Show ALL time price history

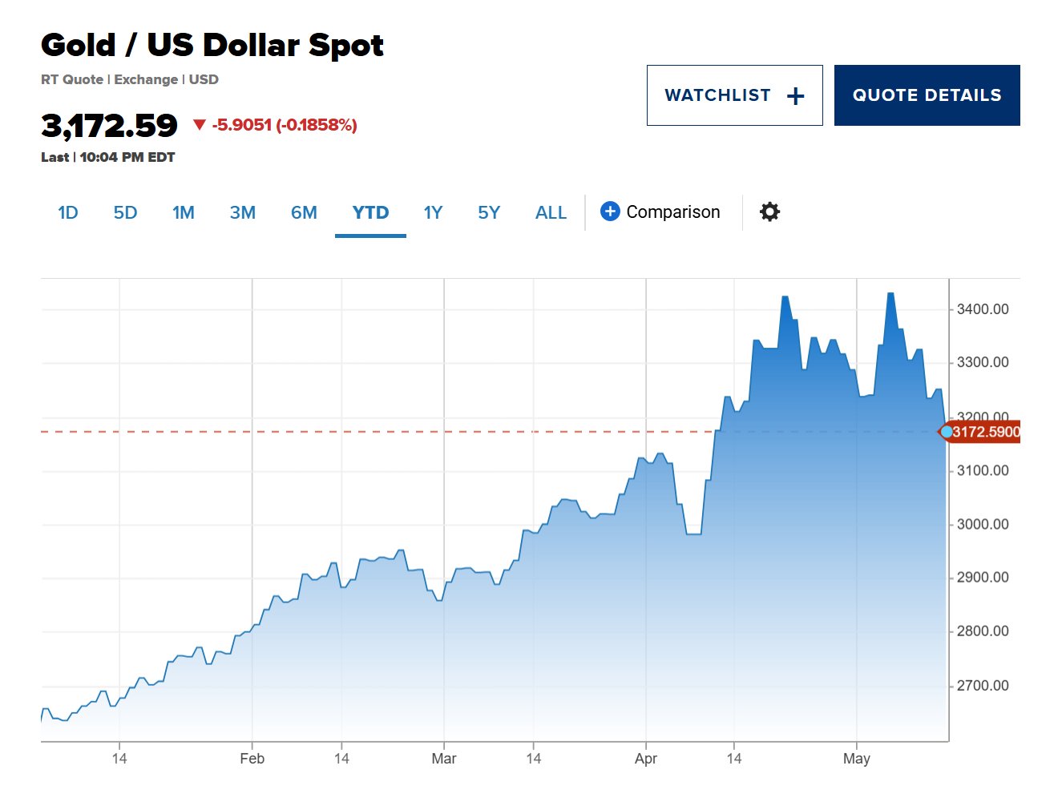click(x=551, y=213)
